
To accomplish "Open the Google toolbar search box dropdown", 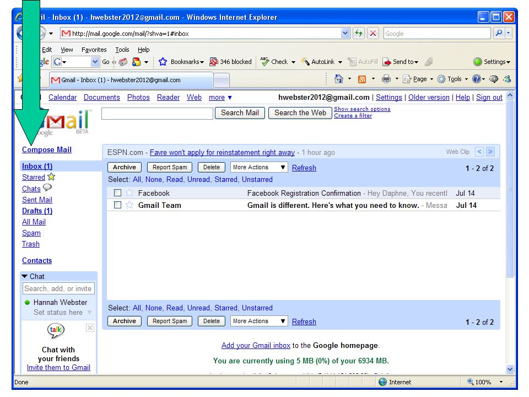I will (x=95, y=62).
